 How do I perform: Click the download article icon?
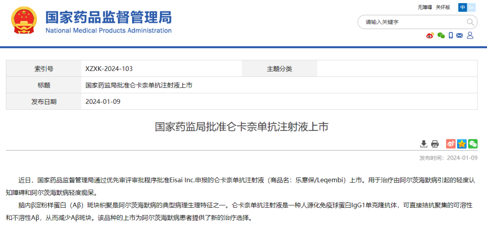tap(423, 144)
